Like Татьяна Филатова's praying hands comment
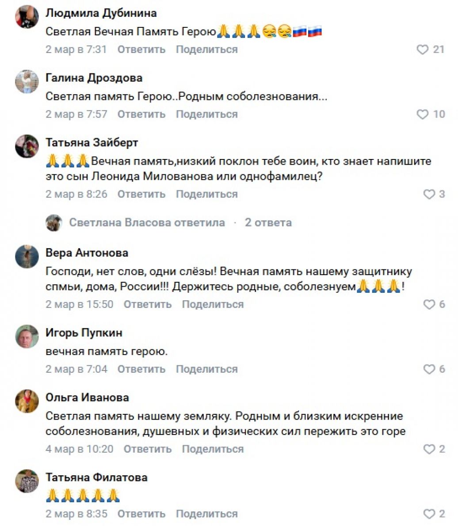Image resolution: width=458 pixels, height=530 pixels. click(429, 514)
